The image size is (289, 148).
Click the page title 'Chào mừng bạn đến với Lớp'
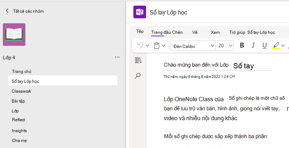196,65
